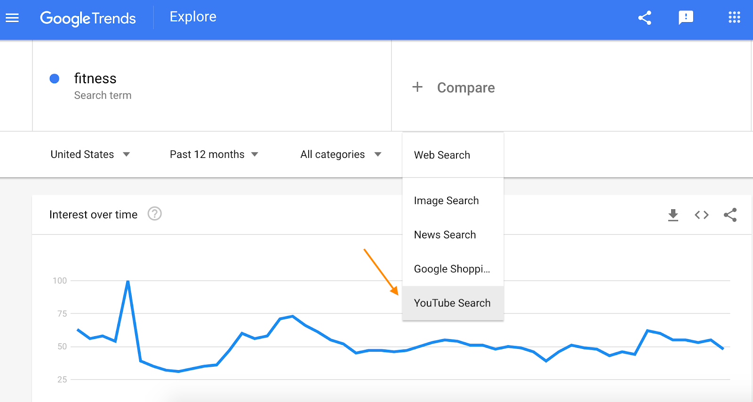Choose YouTube Search in dropdown
This screenshot has height=402, width=753.
tap(452, 303)
